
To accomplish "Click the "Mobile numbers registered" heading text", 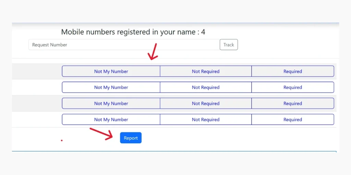I will pyautogui.click(x=133, y=32).
